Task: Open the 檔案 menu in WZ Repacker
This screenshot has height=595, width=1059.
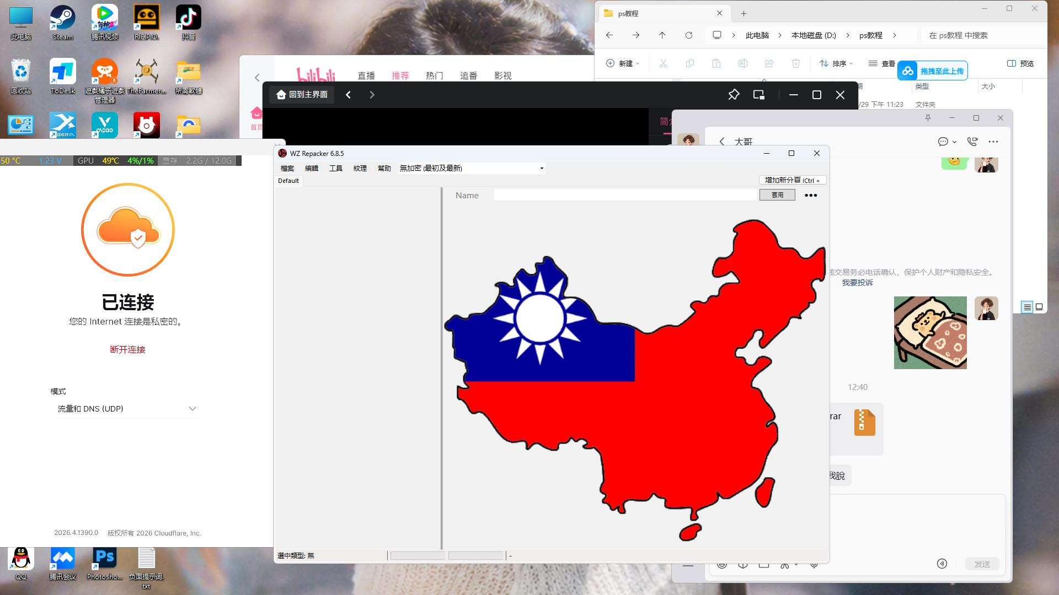Action: 287,168
